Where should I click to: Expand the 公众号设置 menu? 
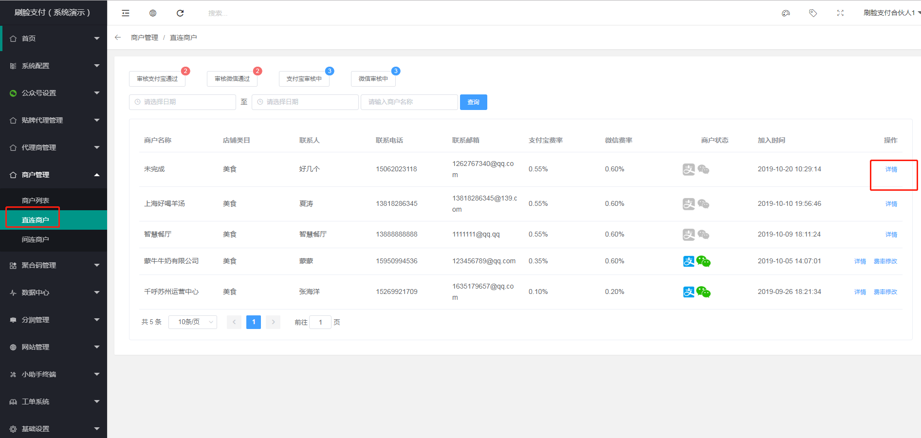[97, 93]
